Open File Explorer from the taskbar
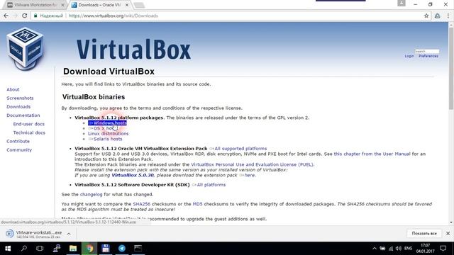This screenshot has width=454, height=255. [x=73, y=249]
